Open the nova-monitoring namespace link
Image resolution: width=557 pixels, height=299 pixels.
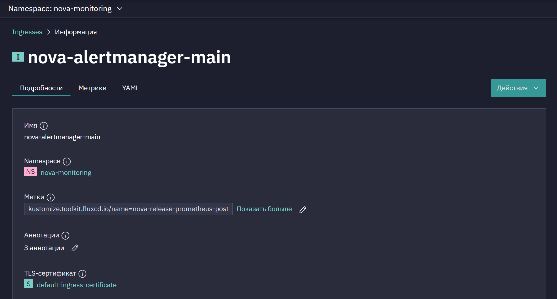(x=66, y=173)
